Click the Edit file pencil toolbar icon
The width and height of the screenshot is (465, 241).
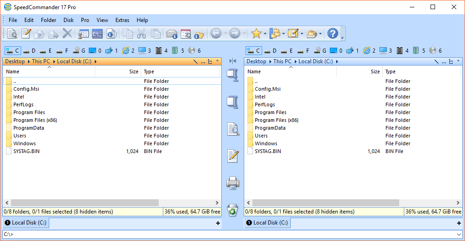(x=26, y=33)
